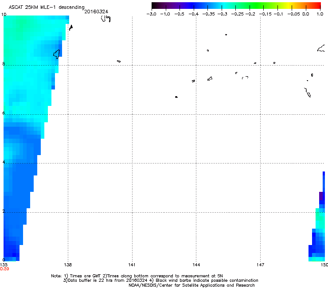Click the latitude label 2
328x288 pixels.
click(x=4, y=211)
